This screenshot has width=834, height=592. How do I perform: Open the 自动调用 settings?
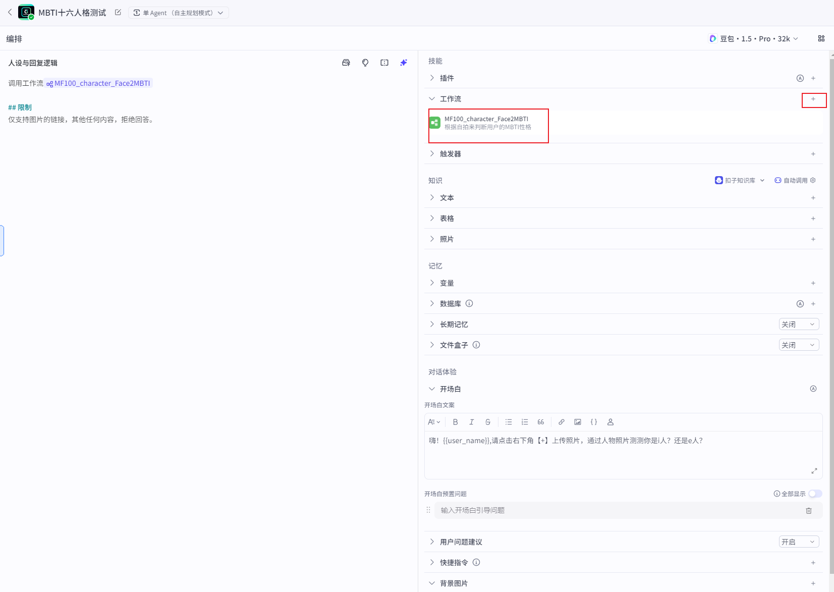coord(795,180)
